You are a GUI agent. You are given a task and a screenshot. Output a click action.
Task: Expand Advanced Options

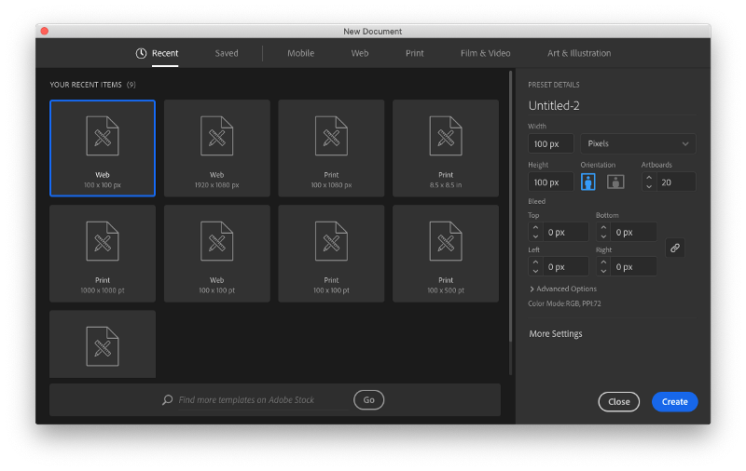[563, 289]
